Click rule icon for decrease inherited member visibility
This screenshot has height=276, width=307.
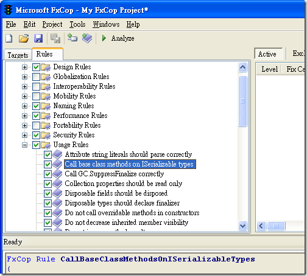57,223
